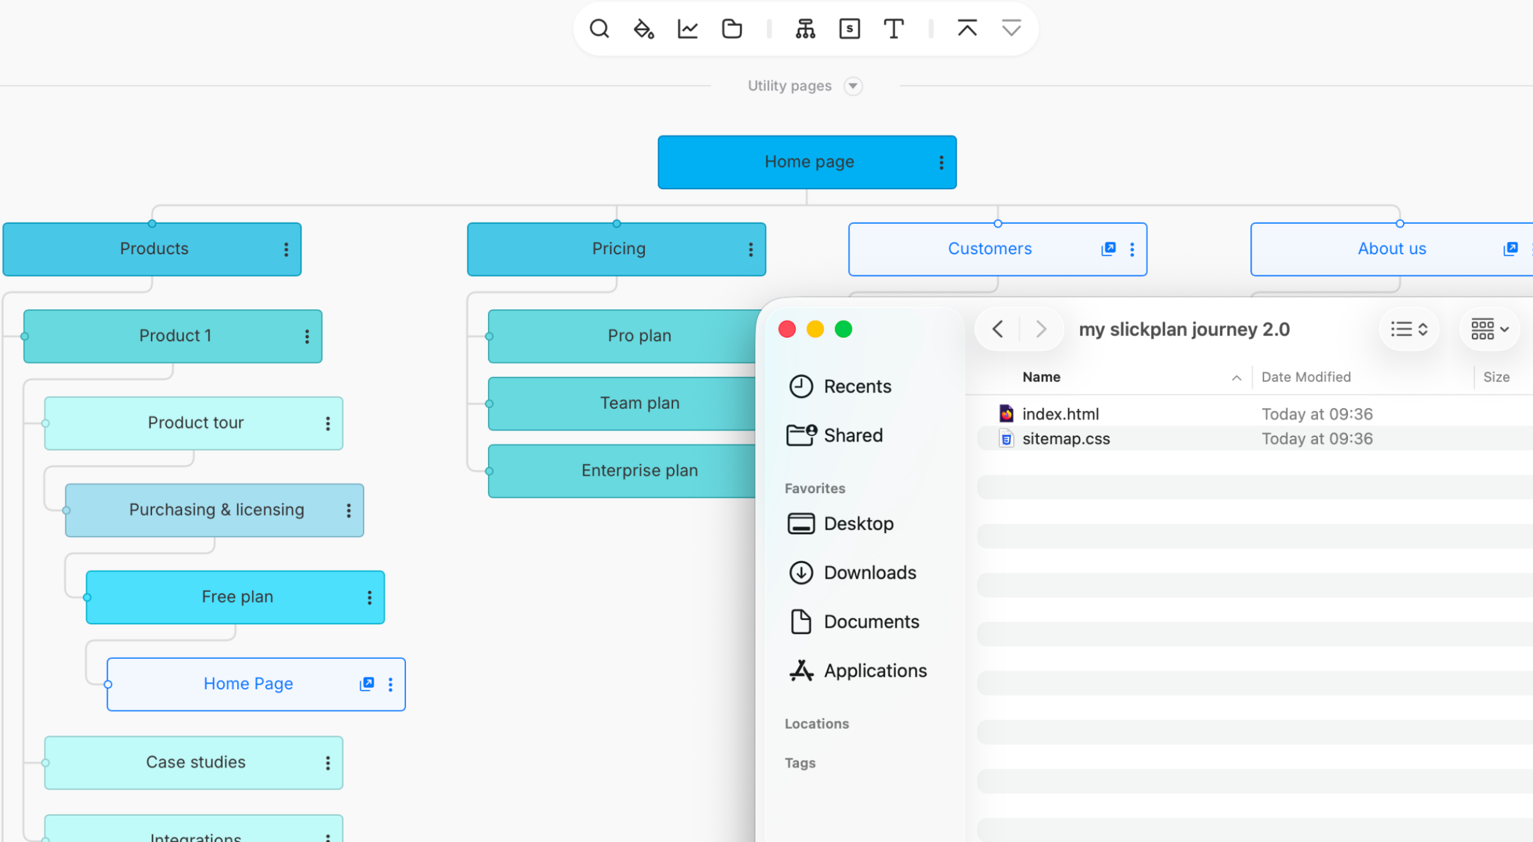Click the Customers external link icon
The height and width of the screenshot is (842, 1533).
point(1108,249)
